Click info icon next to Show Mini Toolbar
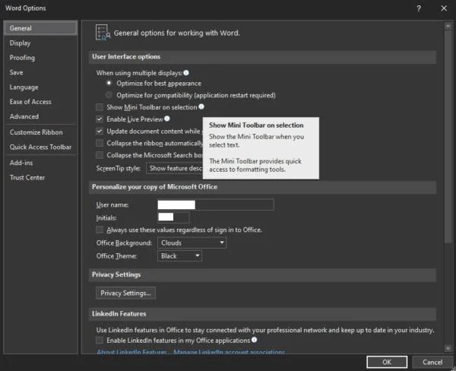456x371 pixels. pyautogui.click(x=201, y=106)
